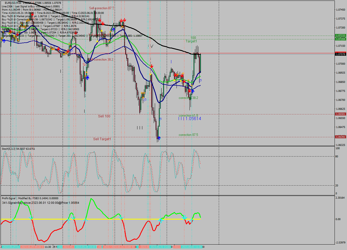Click the yellow dot marker near the chart top candles
The image size is (347, 250).
pos(102,30)
